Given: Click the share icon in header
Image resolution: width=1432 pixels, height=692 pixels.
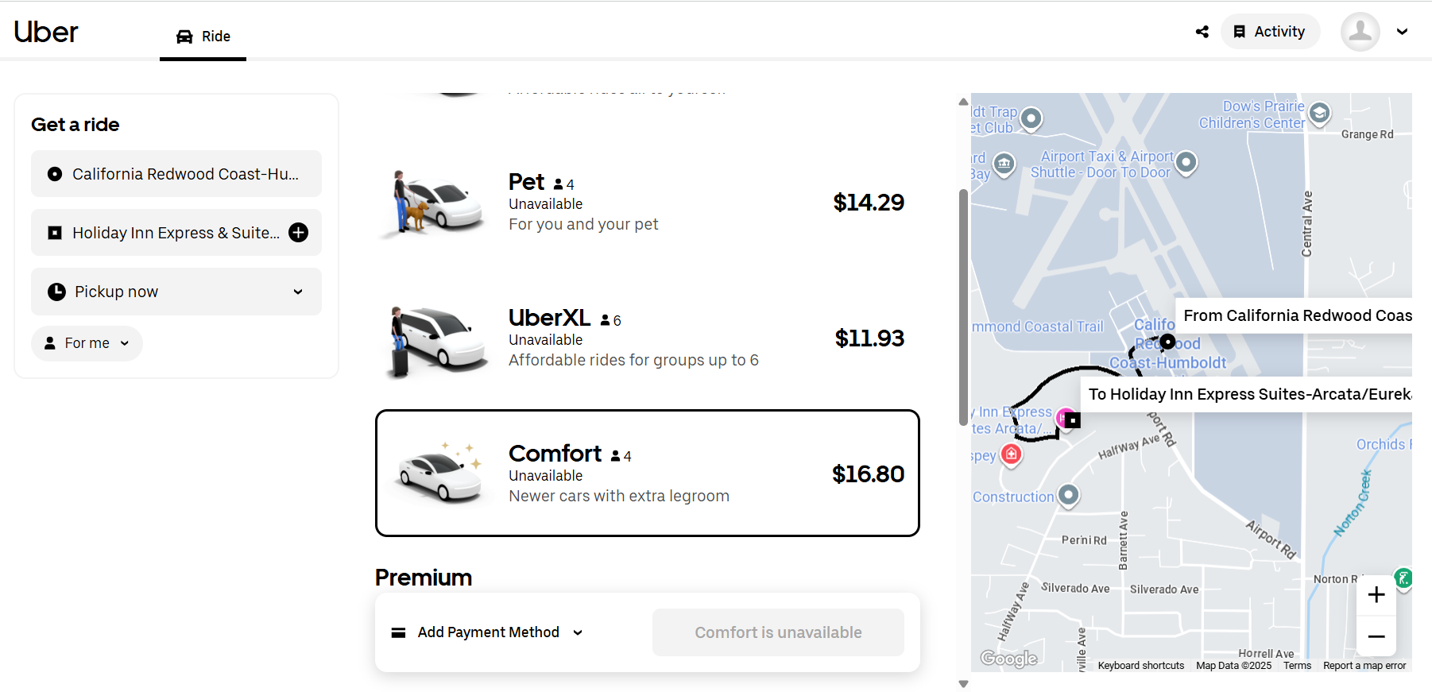Looking at the screenshot, I should coord(1202,32).
